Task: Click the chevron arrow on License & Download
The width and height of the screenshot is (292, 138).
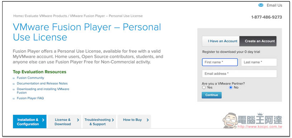Action: [78, 120]
